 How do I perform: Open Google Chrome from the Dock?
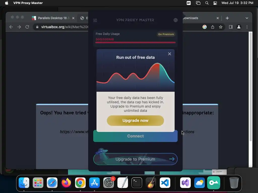(x=80, y=183)
